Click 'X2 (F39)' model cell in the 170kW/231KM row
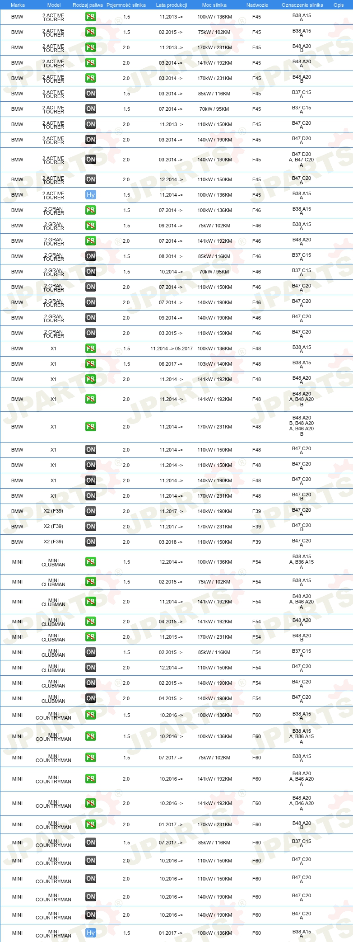Image resolution: width=353 pixels, height=942 pixels. pyautogui.click(x=53, y=526)
